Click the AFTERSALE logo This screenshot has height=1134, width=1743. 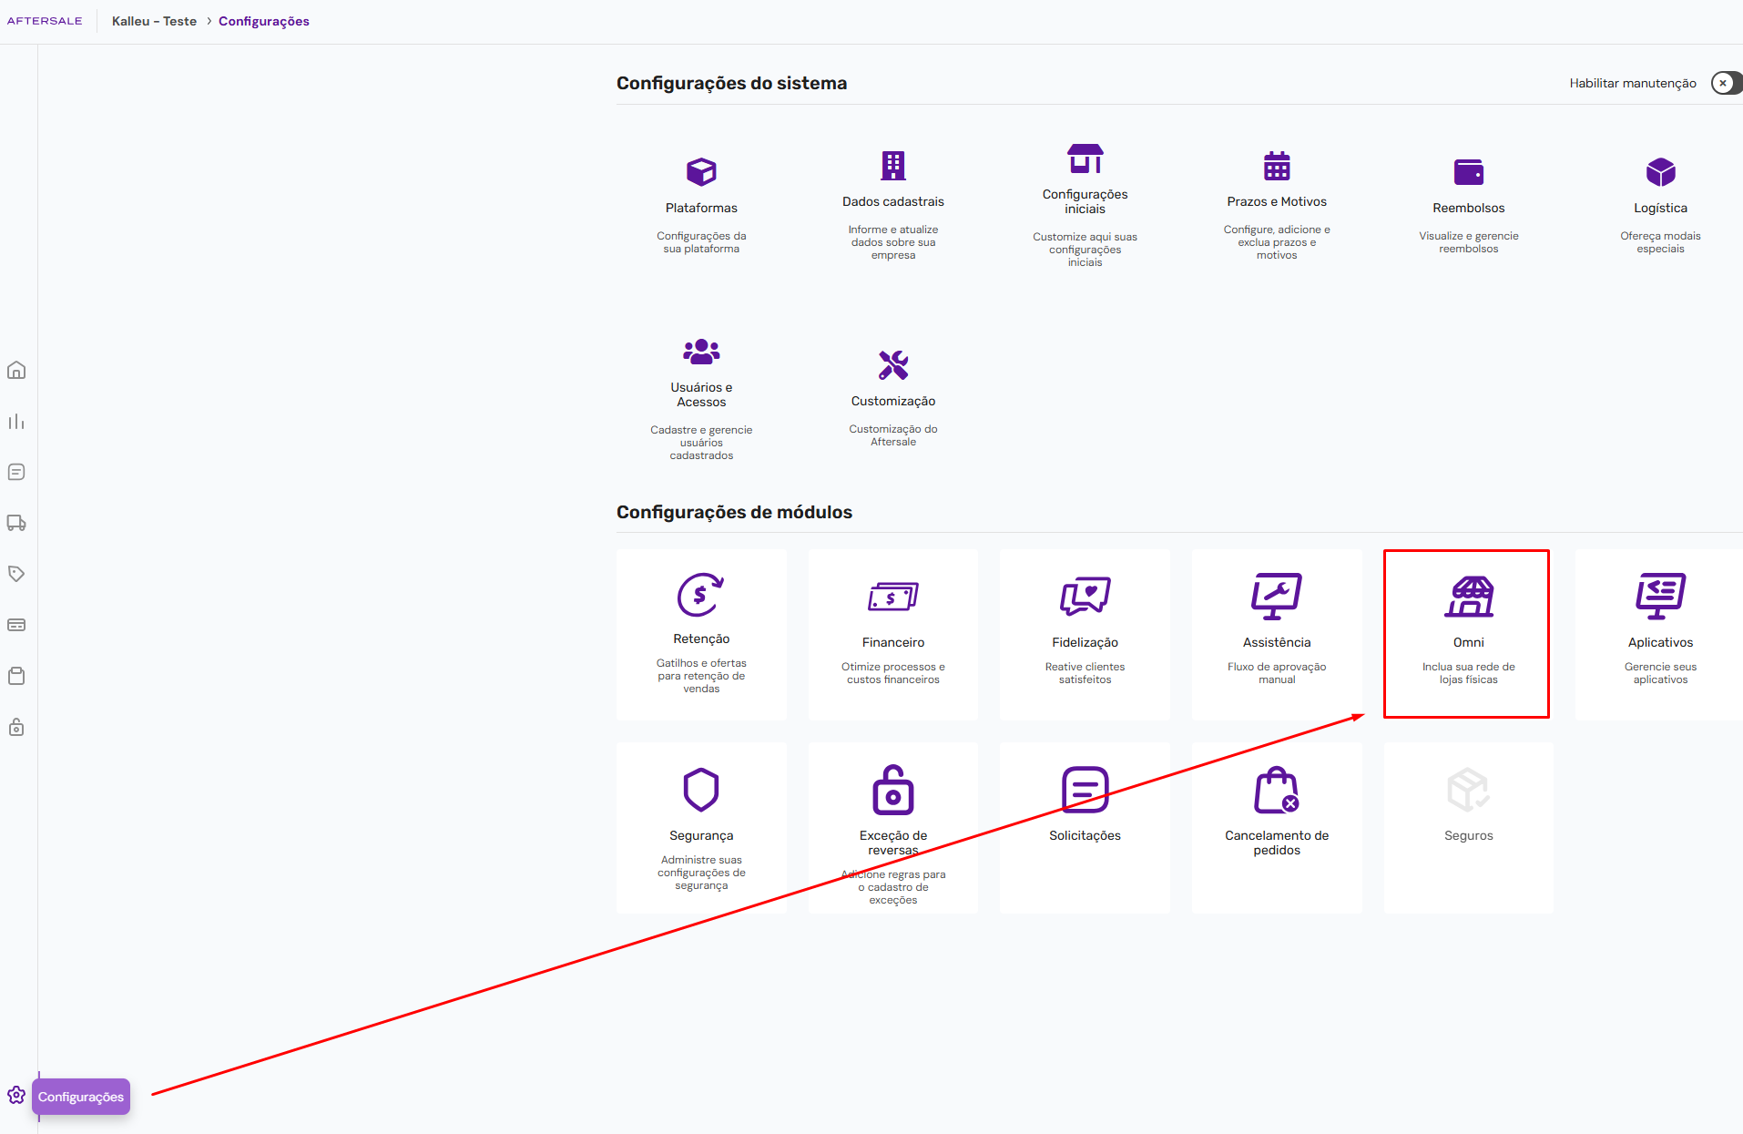pyautogui.click(x=45, y=21)
